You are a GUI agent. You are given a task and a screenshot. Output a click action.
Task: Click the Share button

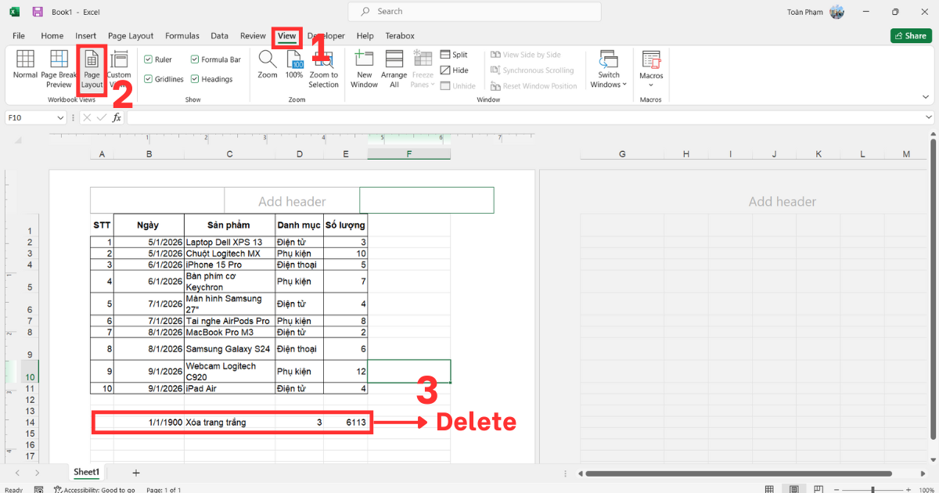pyautogui.click(x=910, y=36)
